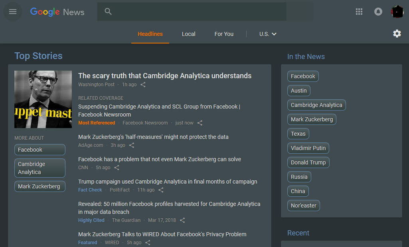Click 'PolitiFact' source name
409x247 pixels.
point(119,190)
